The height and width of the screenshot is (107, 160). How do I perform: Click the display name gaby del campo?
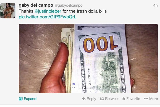tap(36, 5)
